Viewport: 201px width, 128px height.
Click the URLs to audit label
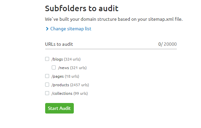click(59, 44)
